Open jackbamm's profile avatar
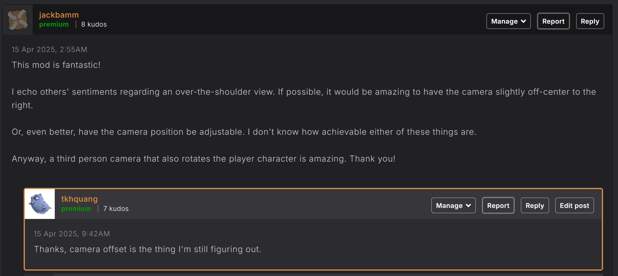 (x=18, y=19)
